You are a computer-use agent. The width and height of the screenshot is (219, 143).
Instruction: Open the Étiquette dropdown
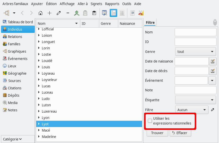(195, 100)
